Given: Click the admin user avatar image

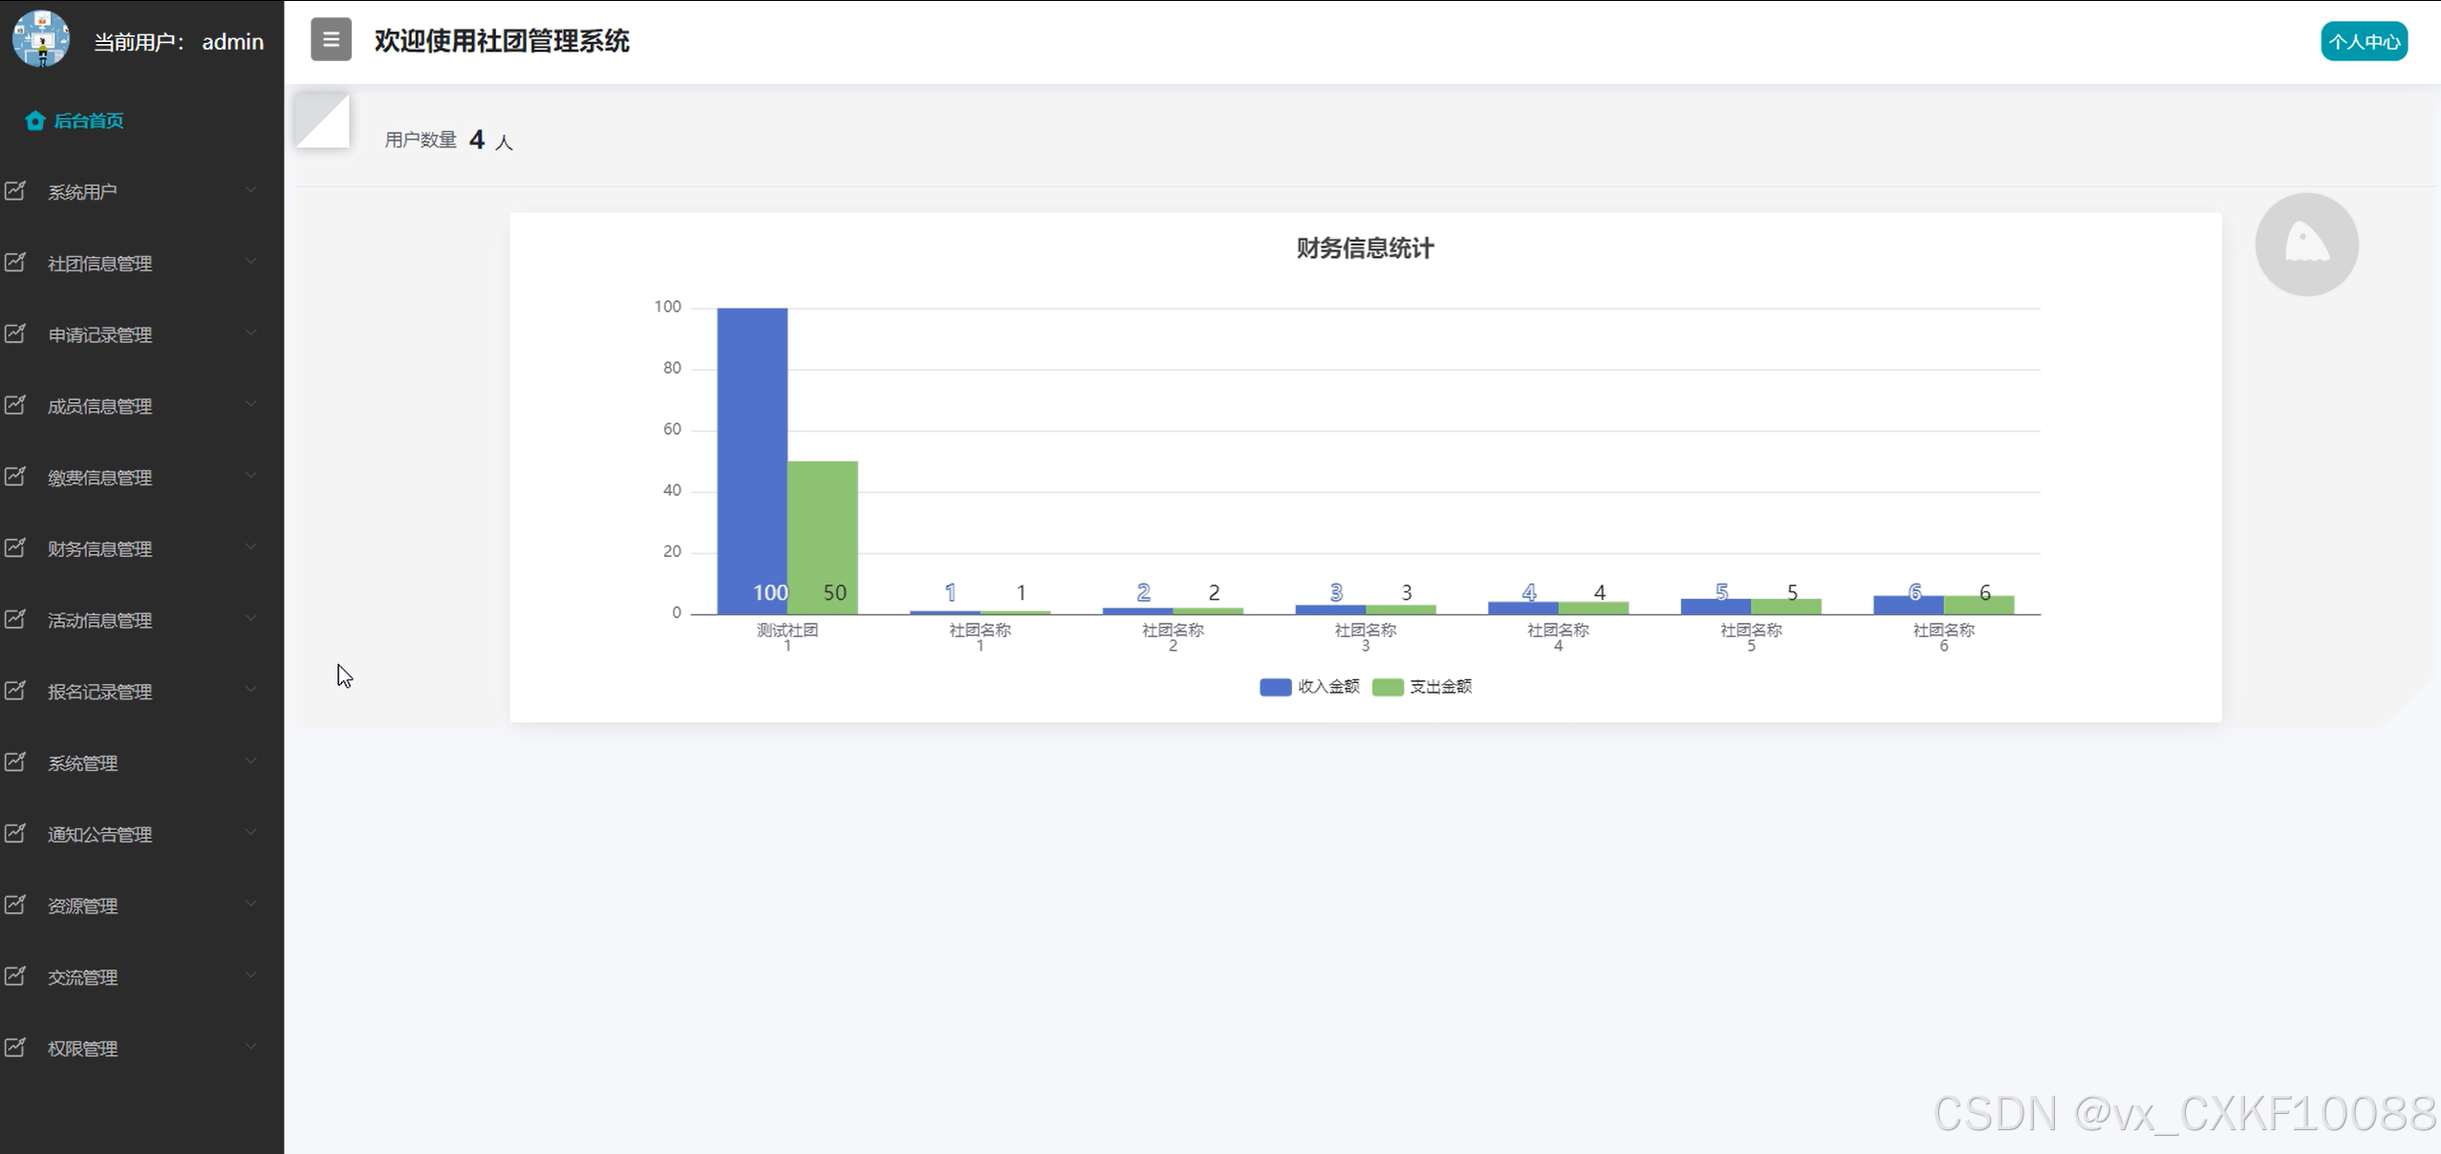Looking at the screenshot, I should (x=40, y=39).
